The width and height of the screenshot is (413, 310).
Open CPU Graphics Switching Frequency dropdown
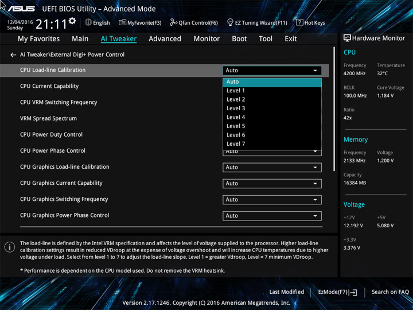272,200
